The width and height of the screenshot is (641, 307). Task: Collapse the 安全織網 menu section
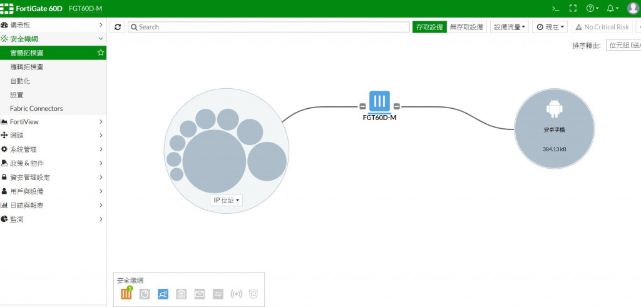pos(53,39)
